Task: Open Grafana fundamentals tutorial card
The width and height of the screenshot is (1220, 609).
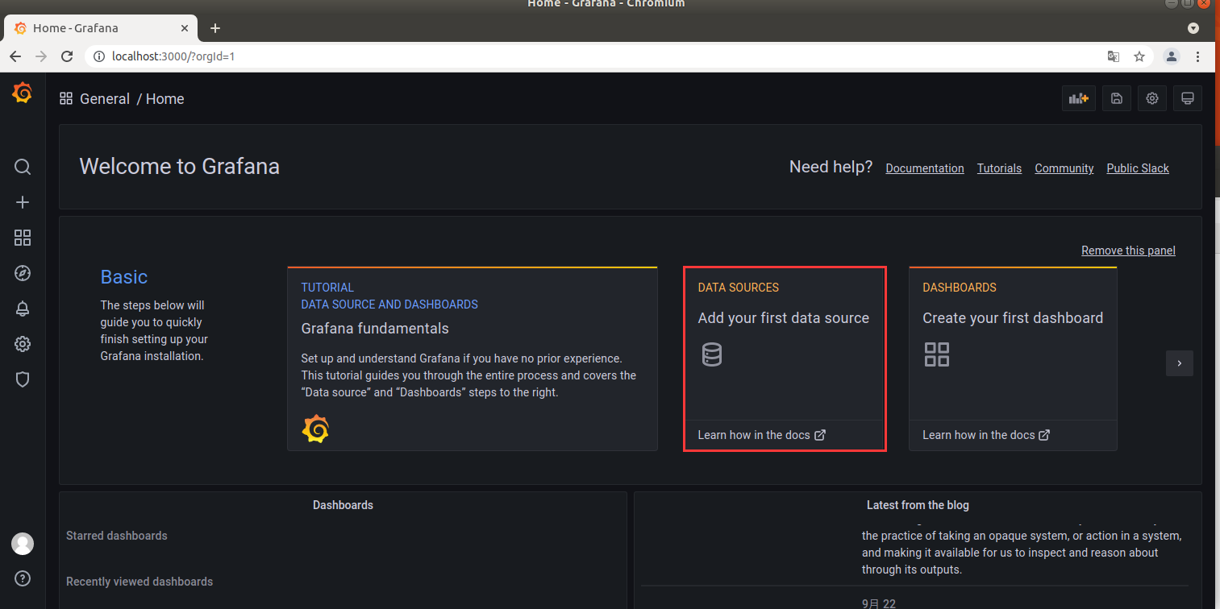Action: pyautogui.click(x=473, y=358)
